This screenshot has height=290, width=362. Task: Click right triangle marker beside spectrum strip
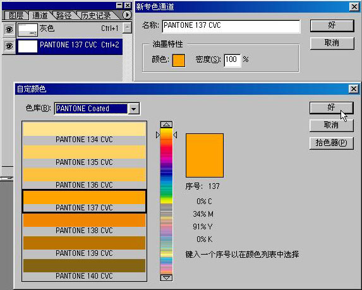pyautogui.click(x=175, y=135)
